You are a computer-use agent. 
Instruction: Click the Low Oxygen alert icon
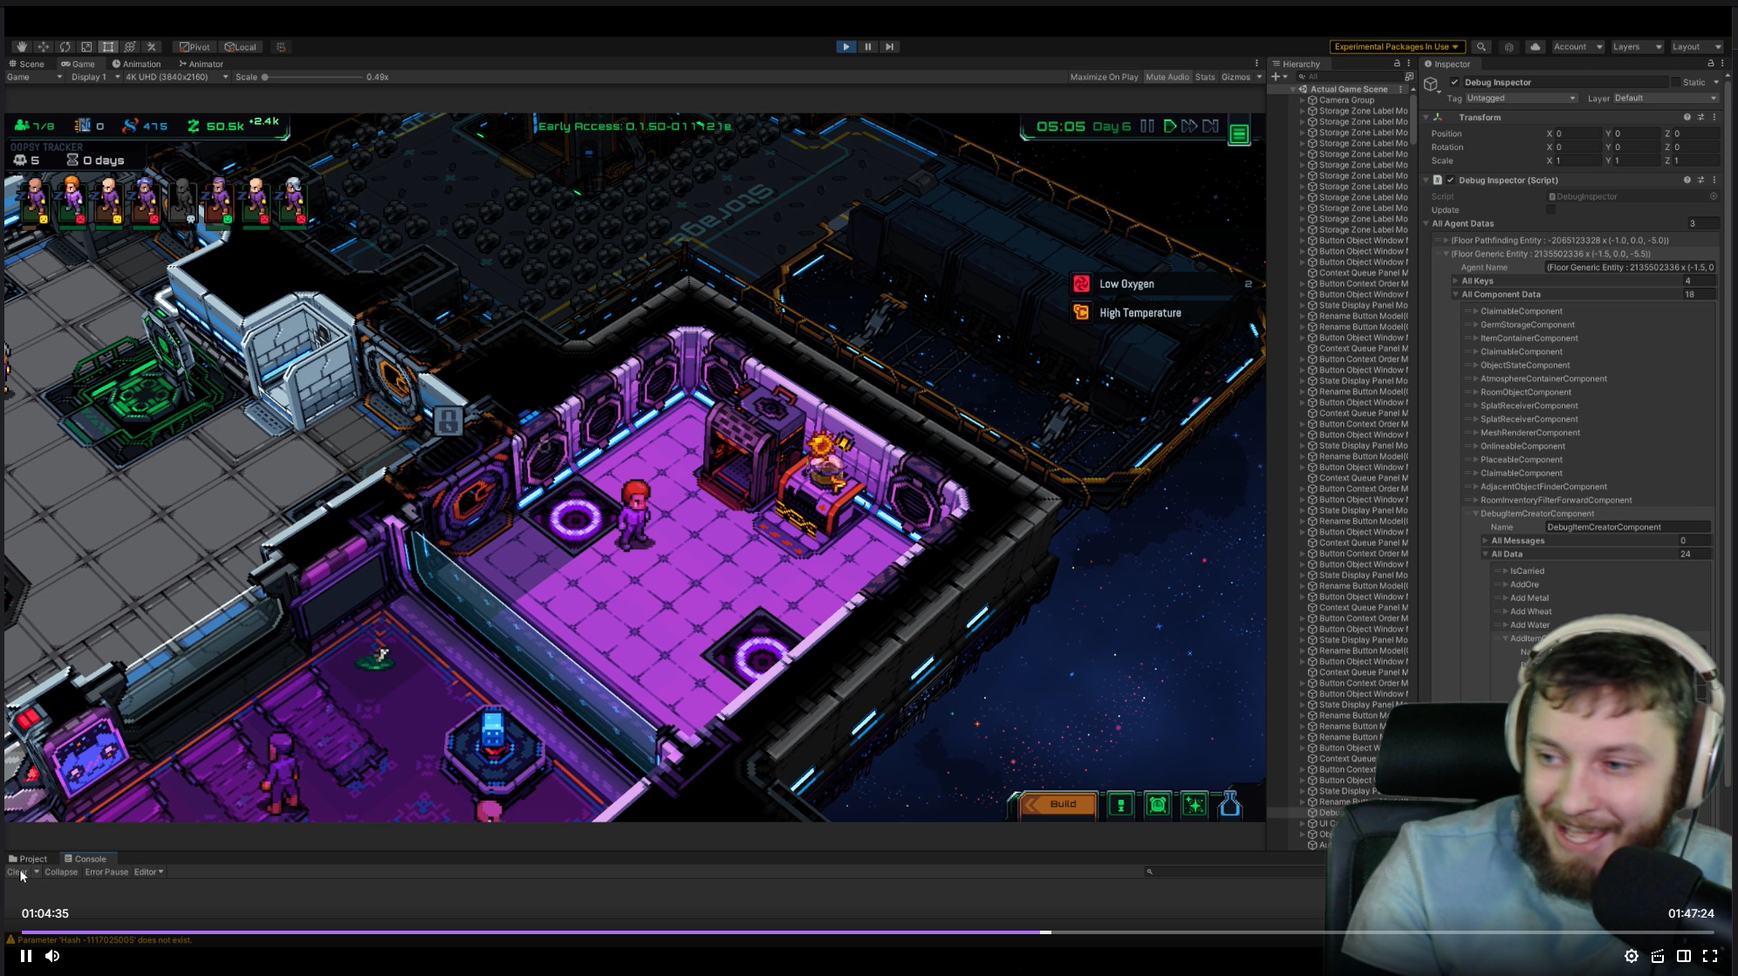click(1081, 283)
